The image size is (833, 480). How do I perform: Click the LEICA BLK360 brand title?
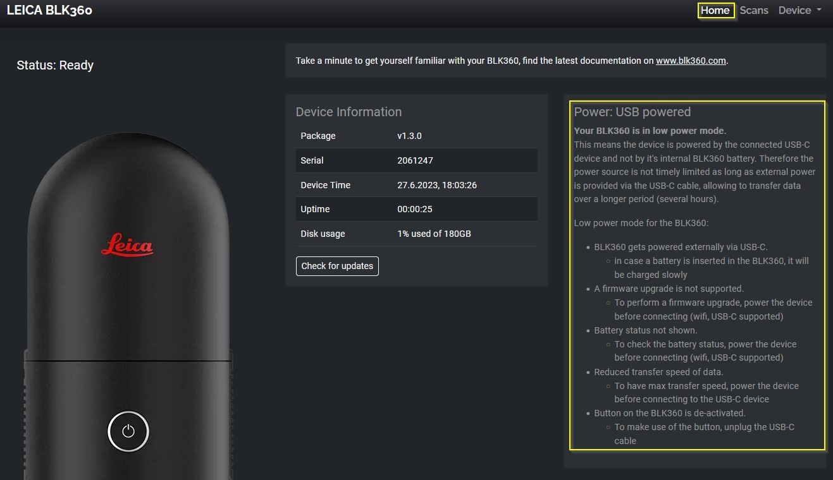click(50, 10)
